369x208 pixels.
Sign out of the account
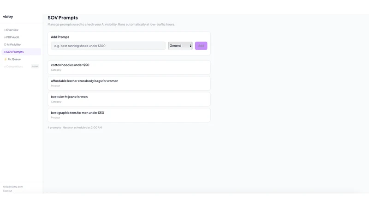[x=7, y=191]
